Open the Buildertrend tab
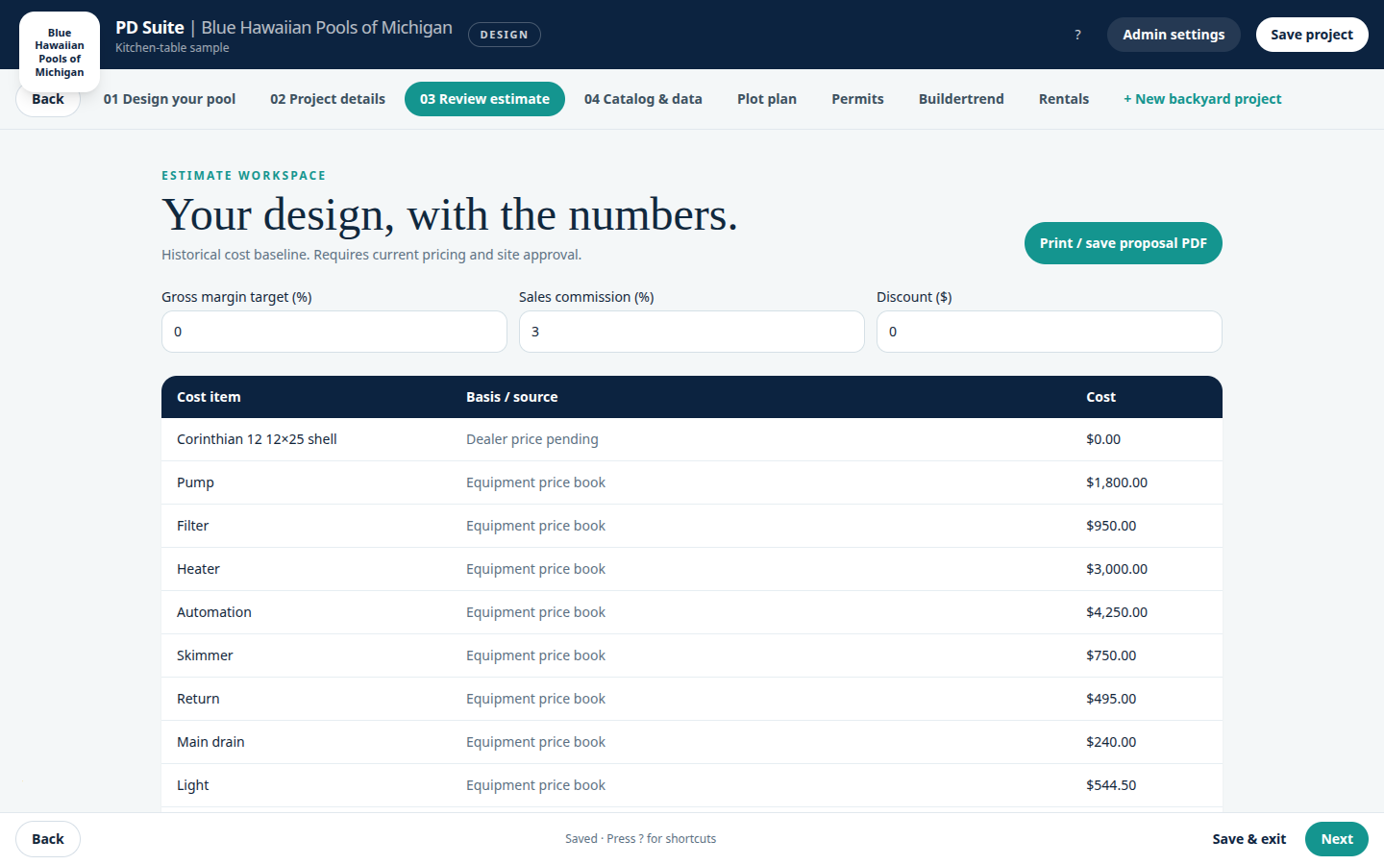The width and height of the screenshot is (1384, 865). click(961, 99)
